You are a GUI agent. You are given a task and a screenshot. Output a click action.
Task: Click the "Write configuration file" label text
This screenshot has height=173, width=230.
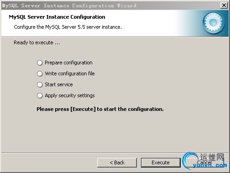tap(70, 73)
